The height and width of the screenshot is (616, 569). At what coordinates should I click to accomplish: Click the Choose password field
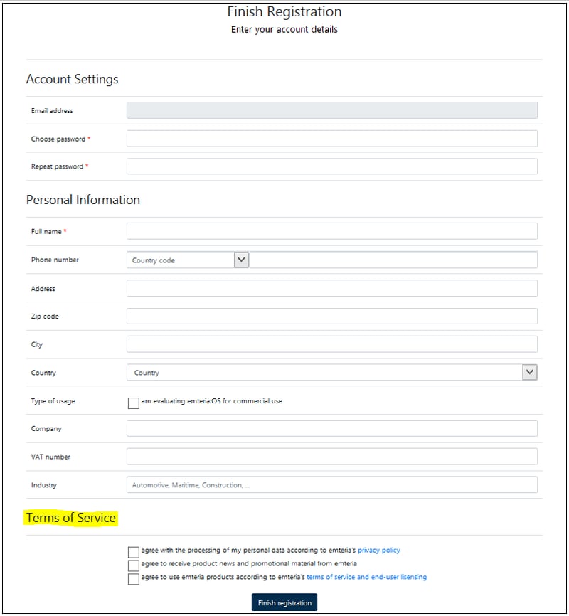coord(331,138)
